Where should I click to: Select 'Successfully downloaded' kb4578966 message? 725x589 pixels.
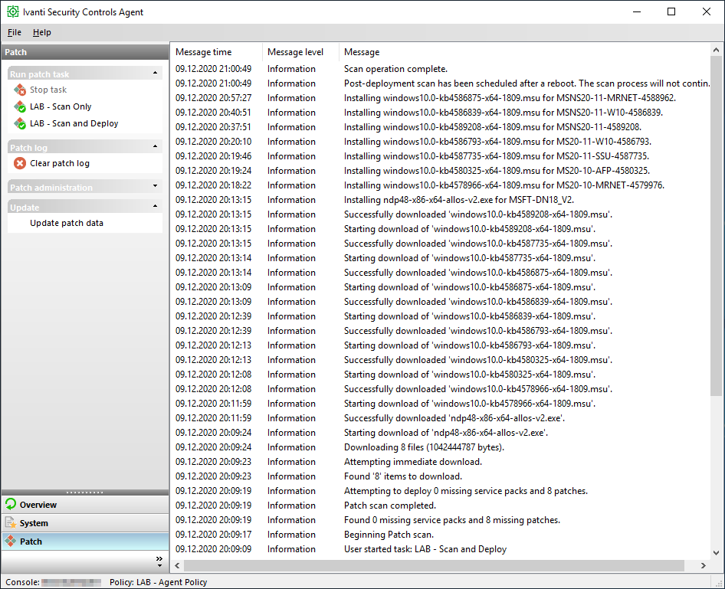tap(478, 389)
